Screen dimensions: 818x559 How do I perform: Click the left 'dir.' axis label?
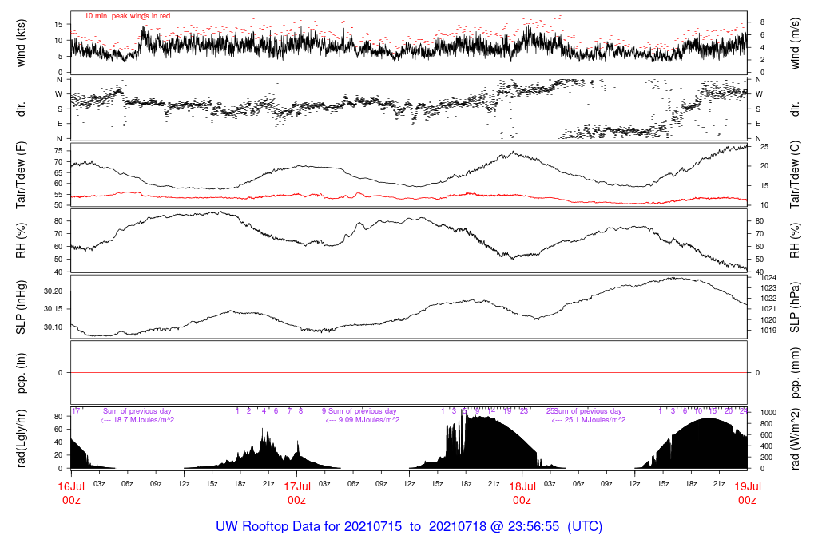tap(21, 109)
